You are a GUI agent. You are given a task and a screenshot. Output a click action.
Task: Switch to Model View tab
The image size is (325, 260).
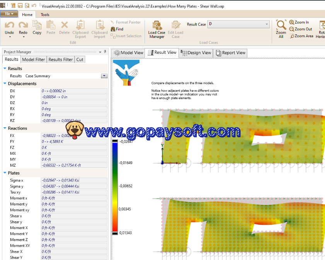point(128,53)
